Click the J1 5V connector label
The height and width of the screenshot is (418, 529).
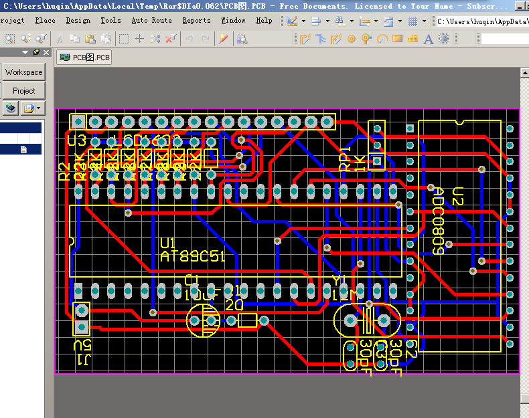[x=82, y=352]
